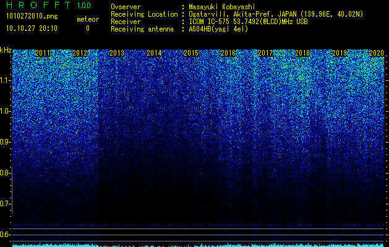Click the 1.1 kHz axis label
The width and height of the screenshot is (389, 247).
click(x=5, y=80)
